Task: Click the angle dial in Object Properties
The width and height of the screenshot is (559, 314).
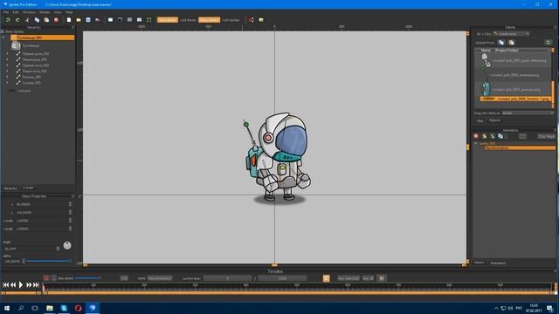Action: click(x=67, y=245)
